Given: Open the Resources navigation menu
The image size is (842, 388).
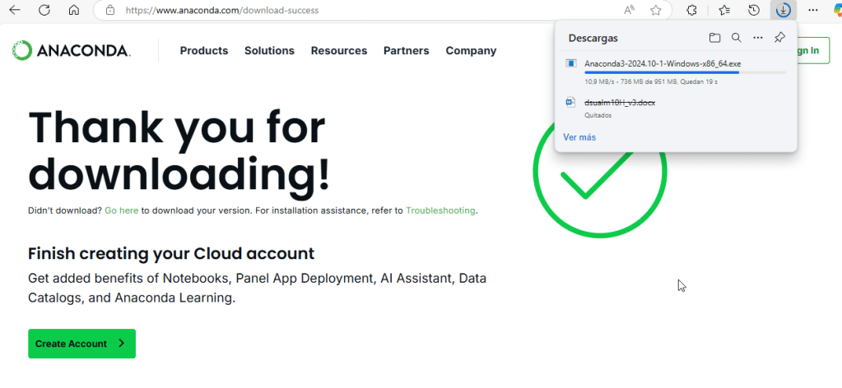Looking at the screenshot, I should click(338, 51).
